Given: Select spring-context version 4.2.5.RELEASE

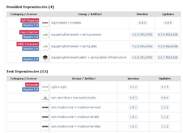Looking at the screenshot, I should click(142, 35).
